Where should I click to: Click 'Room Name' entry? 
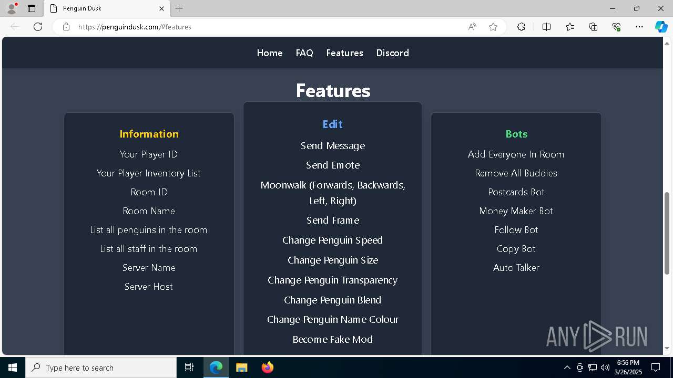point(149,211)
